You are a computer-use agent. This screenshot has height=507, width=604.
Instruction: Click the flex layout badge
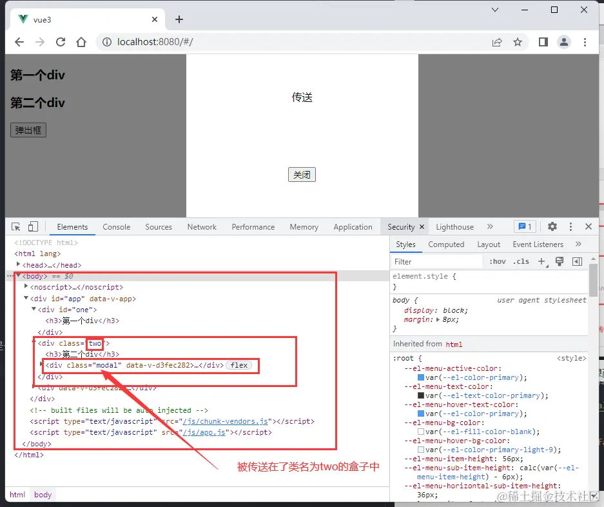239,365
